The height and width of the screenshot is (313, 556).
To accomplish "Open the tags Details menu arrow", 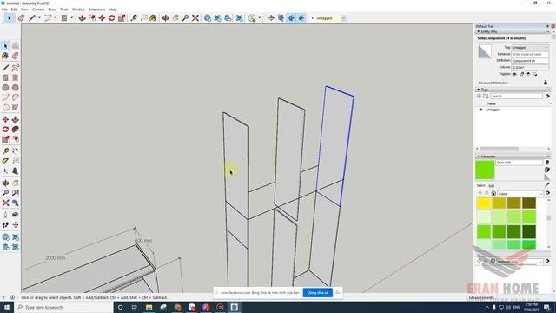I will [x=547, y=96].
